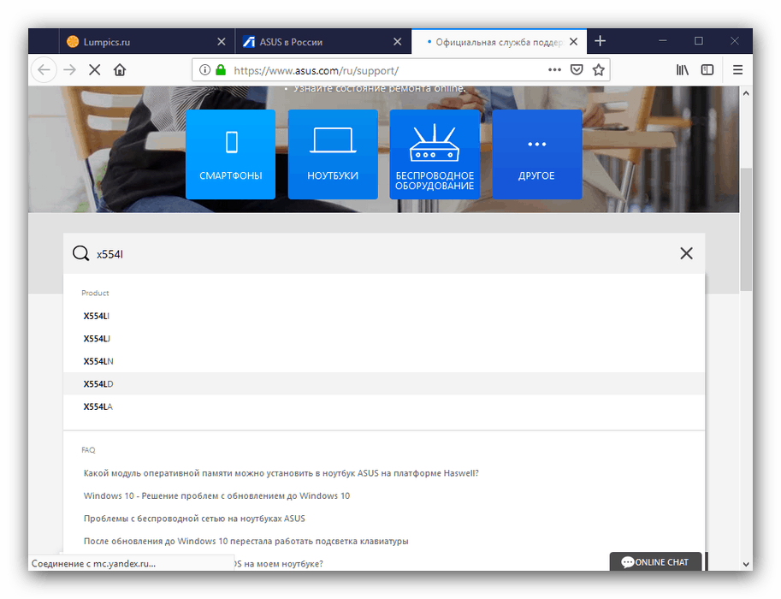Open the ДРУГОЕ category tile

click(x=537, y=155)
